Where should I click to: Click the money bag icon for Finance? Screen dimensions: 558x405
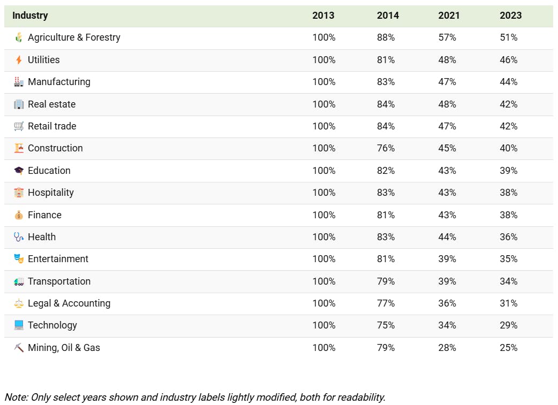(x=19, y=215)
